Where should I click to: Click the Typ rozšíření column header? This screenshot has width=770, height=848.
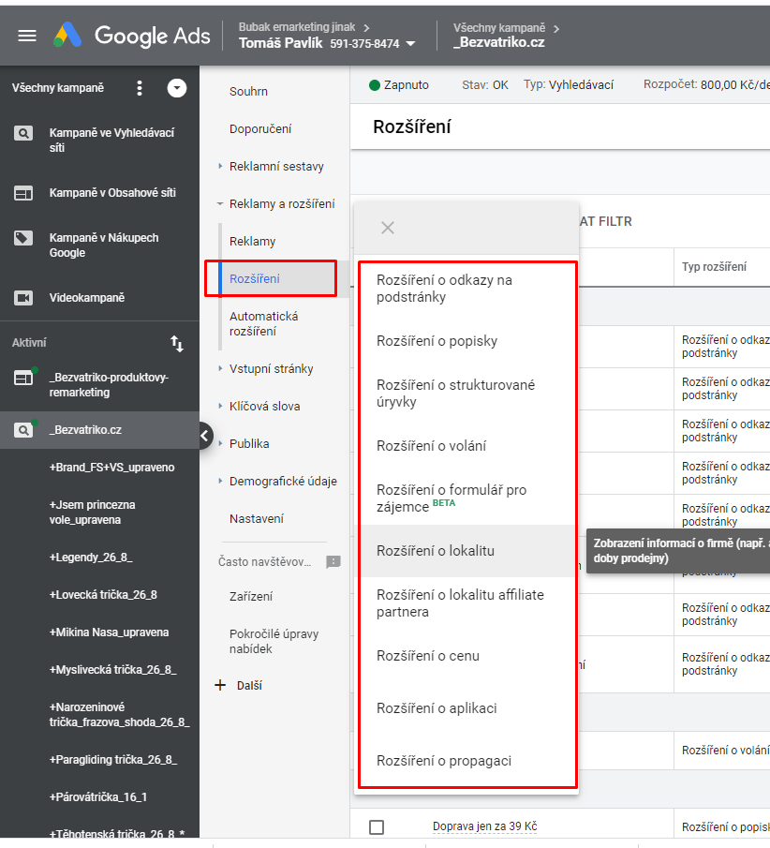(x=714, y=267)
